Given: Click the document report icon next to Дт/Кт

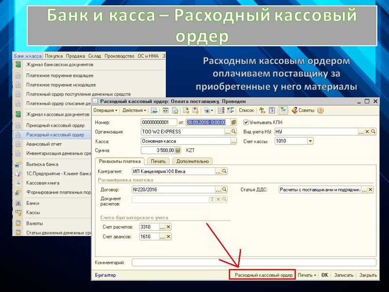Looking at the screenshot, I should click(x=272, y=110).
